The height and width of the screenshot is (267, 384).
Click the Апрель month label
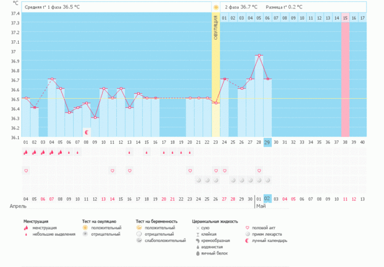pos(15,206)
